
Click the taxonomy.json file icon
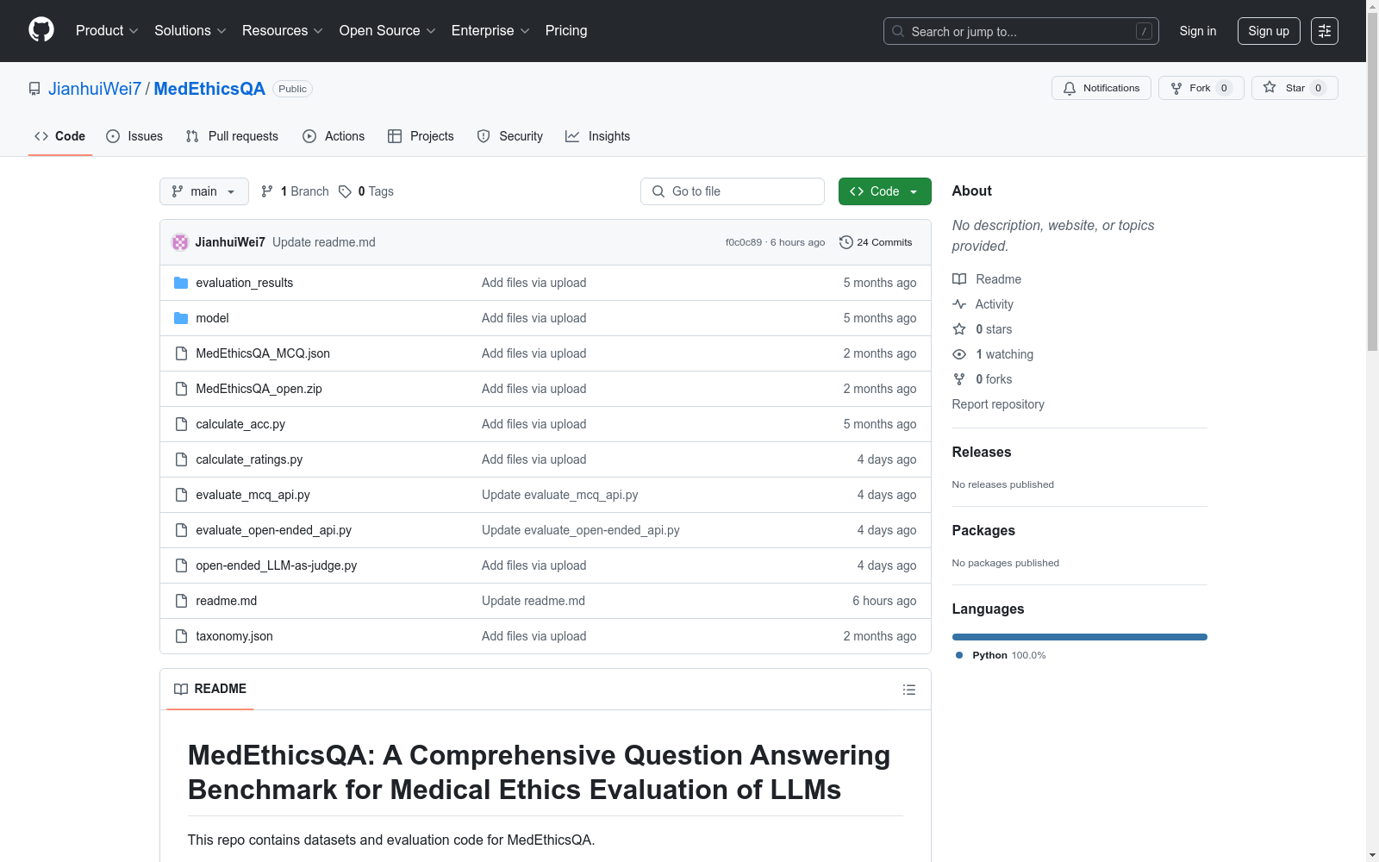181,636
